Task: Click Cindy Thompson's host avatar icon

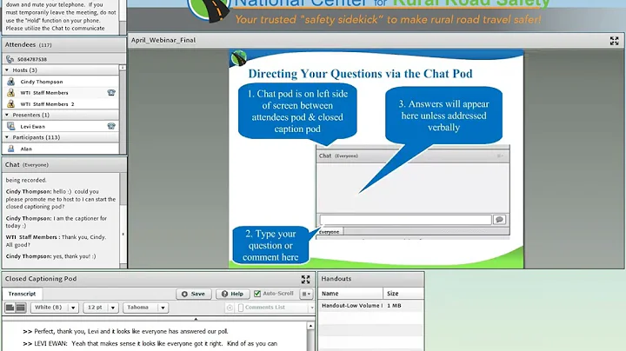Action: point(10,82)
